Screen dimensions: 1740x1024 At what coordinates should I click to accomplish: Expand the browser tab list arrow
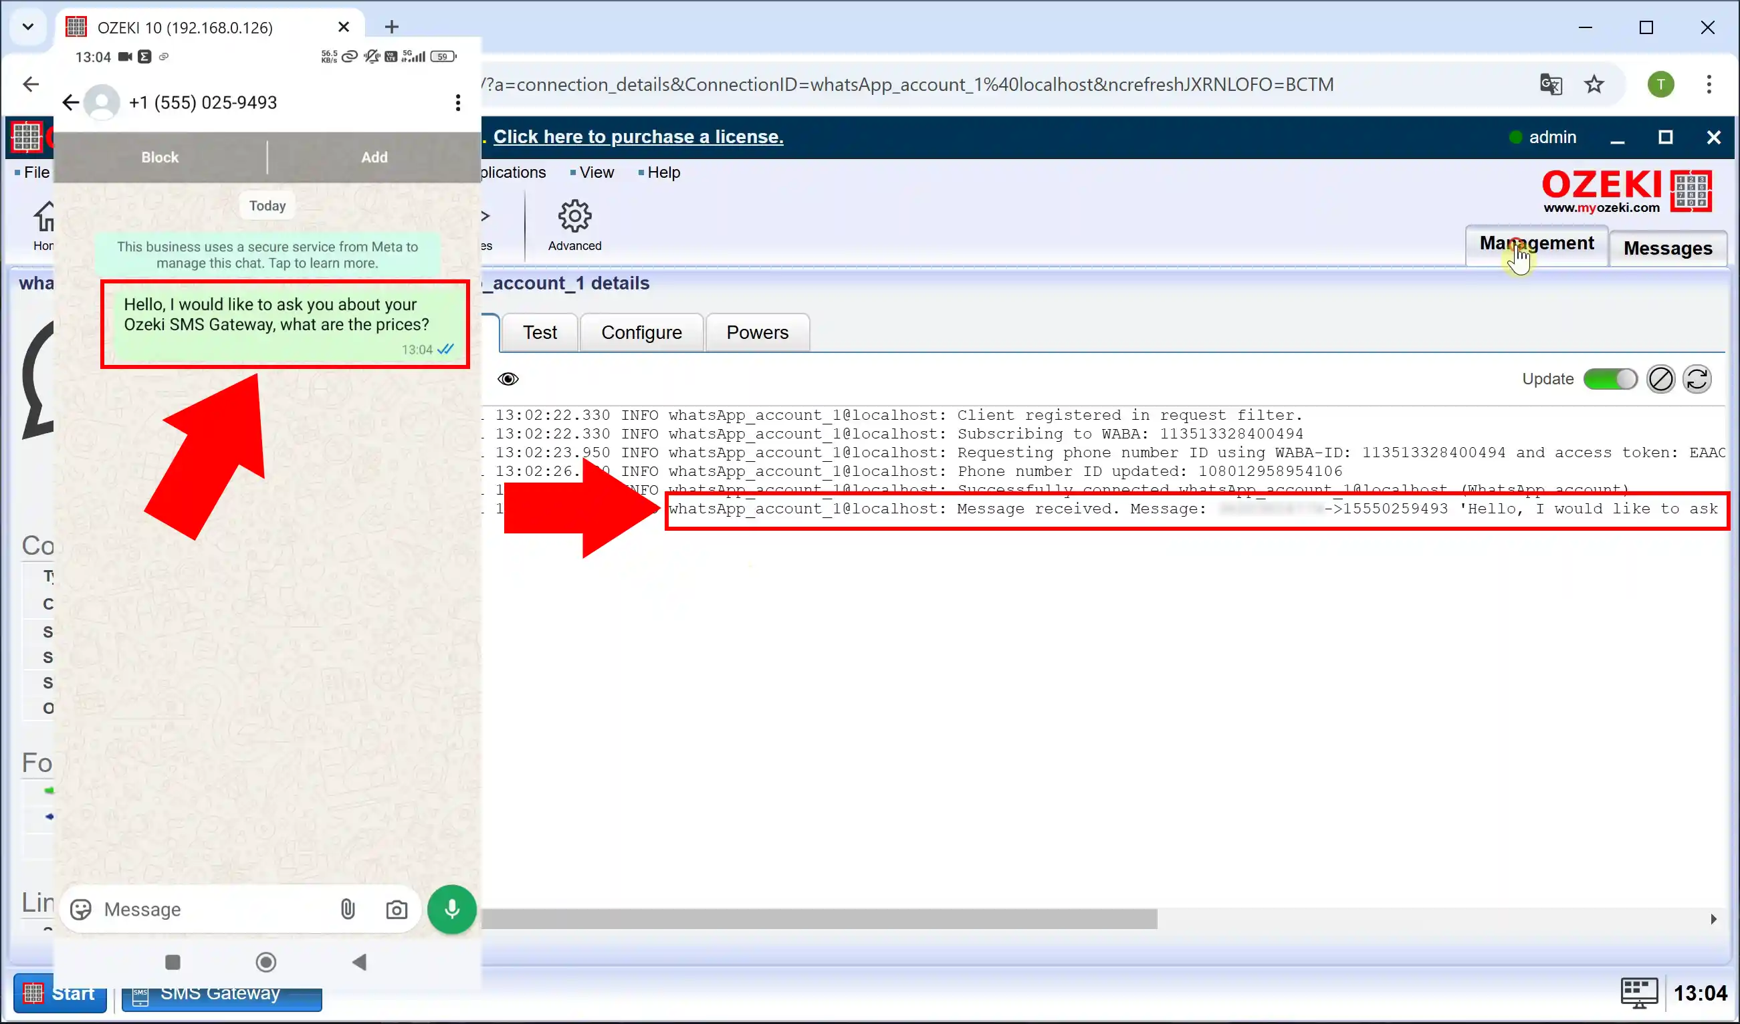click(x=27, y=27)
